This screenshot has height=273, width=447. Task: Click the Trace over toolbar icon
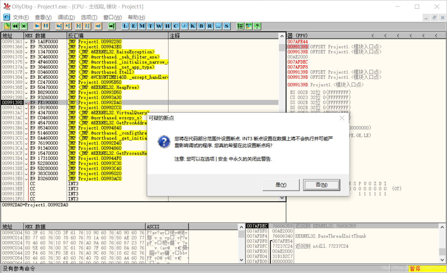87,26
